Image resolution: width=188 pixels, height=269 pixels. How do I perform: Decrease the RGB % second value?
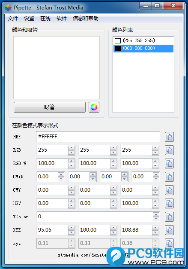pyautogui.click(x=113, y=166)
